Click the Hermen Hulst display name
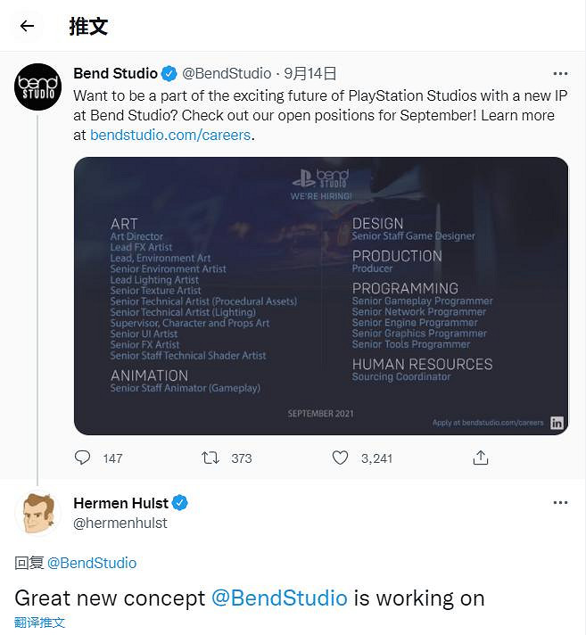Screen dimensions: 586x635 pos(120,503)
